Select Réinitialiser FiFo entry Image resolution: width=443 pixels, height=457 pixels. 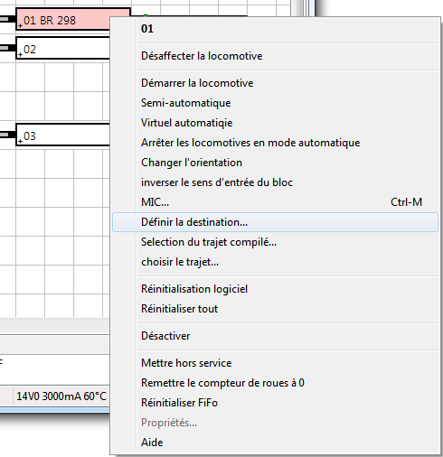275,403
